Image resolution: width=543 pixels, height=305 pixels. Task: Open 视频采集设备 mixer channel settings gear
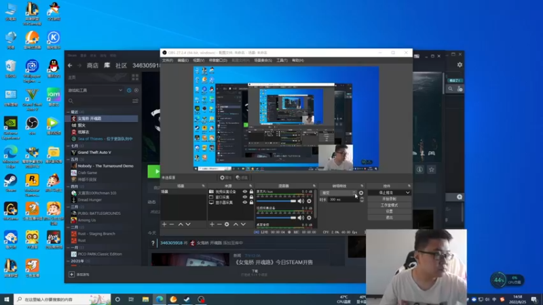coord(309,218)
